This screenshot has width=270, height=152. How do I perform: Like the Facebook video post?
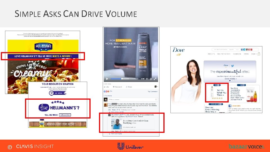[106, 87]
